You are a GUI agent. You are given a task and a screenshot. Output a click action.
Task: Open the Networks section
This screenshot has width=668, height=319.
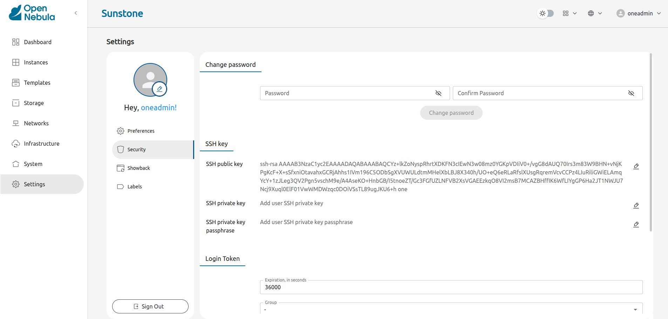coord(36,123)
